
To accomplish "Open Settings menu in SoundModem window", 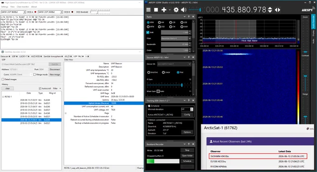I will (x=5, y=7).
